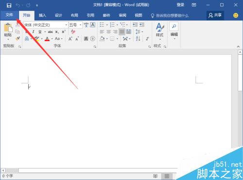Image resolution: width=243 pixels, height=180 pixels.
Task: Click the Undo arrow in title bar
Action: pos(17,5)
